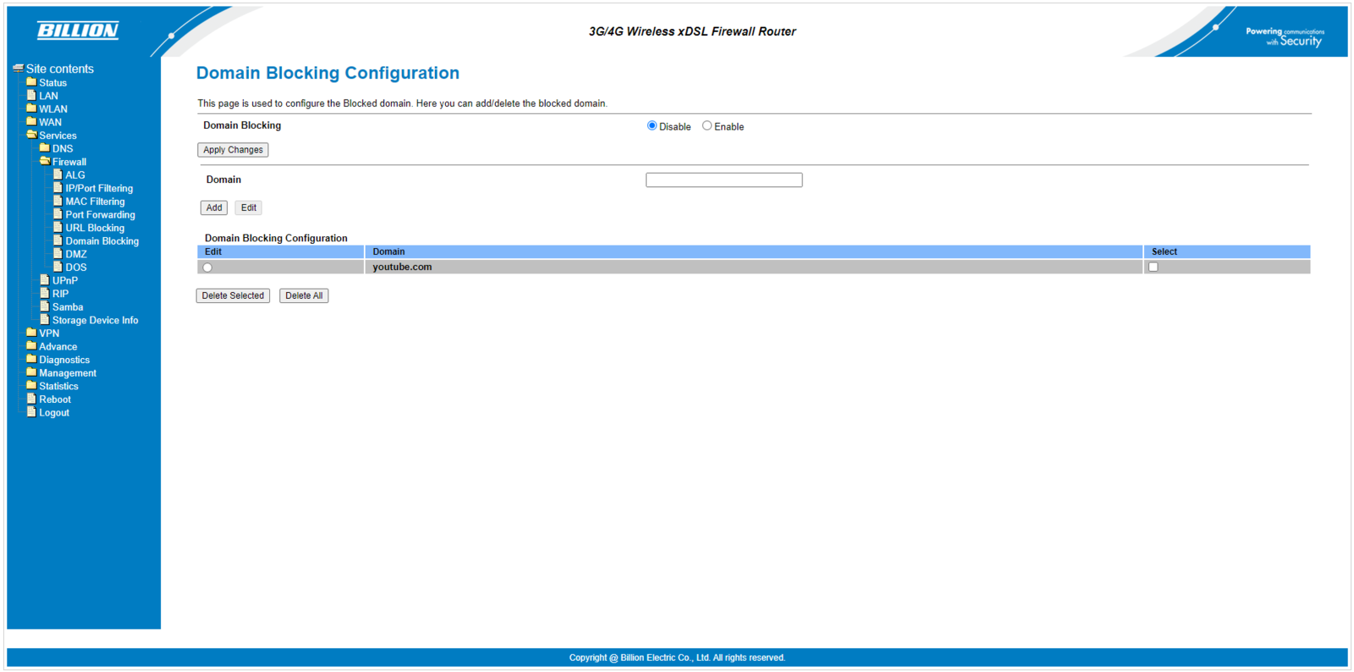Image resolution: width=1354 pixels, height=672 pixels.
Task: Open MAC Filtering from the sidebar
Action: 95,201
